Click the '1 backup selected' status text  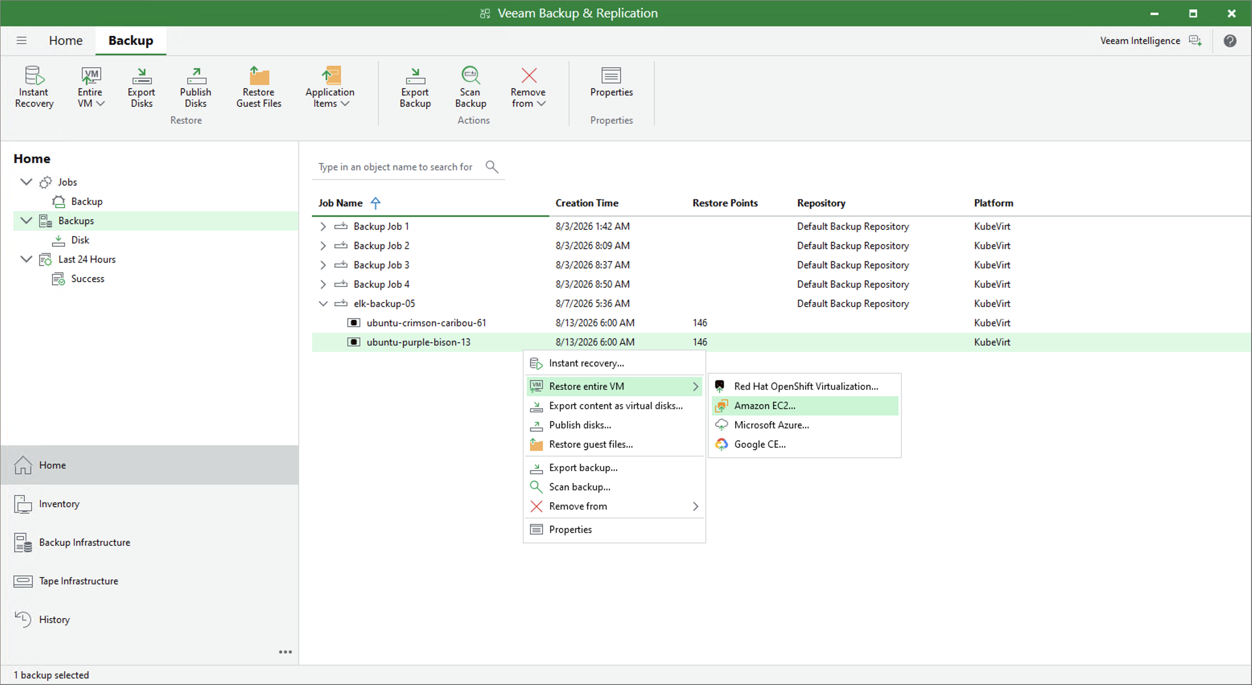[51, 675]
